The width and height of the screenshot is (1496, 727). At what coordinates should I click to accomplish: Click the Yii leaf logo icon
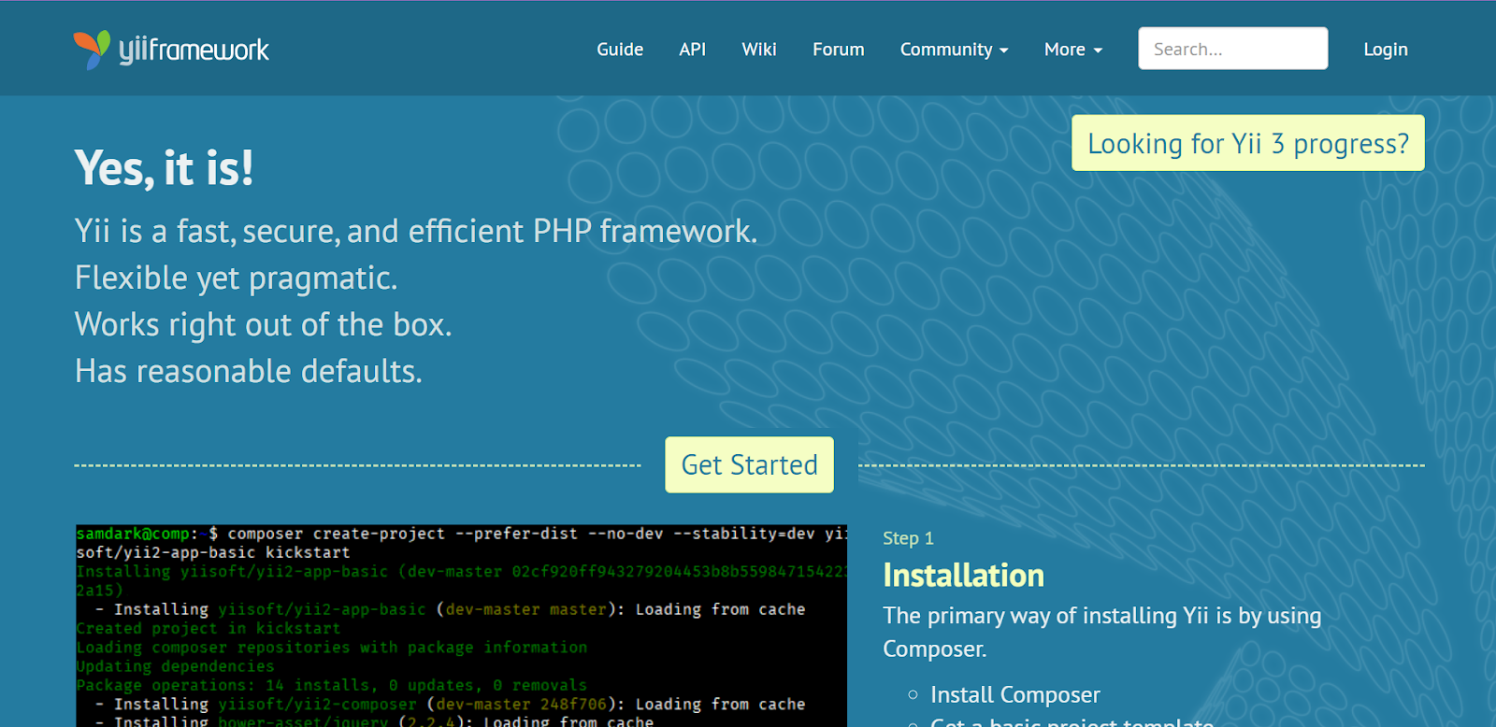pos(92,50)
